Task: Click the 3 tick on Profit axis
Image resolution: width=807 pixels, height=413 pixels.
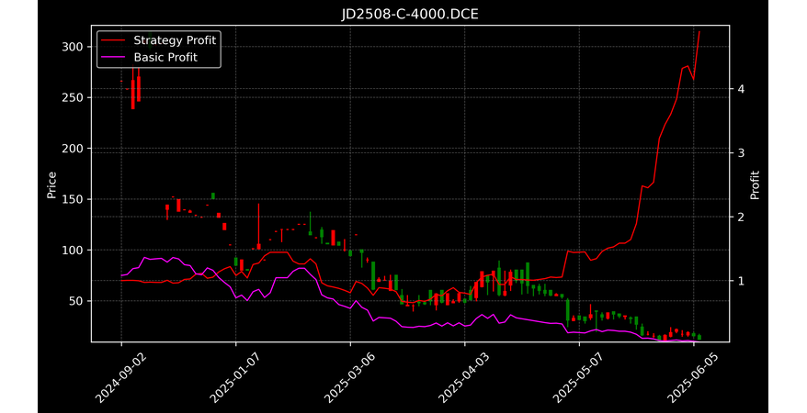Action: pyautogui.click(x=741, y=153)
